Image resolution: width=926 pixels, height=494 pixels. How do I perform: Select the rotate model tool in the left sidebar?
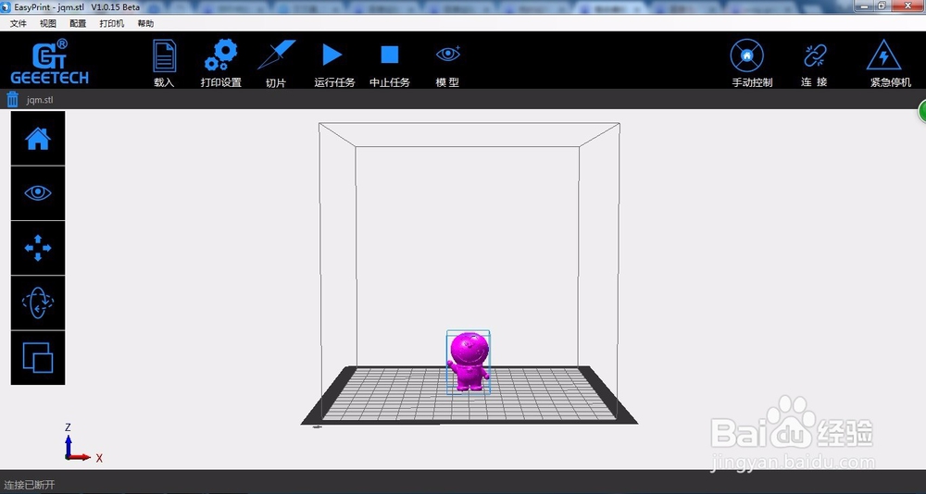[x=38, y=303]
